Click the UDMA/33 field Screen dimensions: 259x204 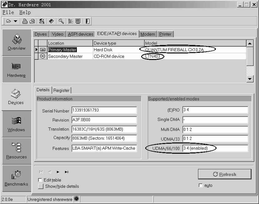coord(215,139)
